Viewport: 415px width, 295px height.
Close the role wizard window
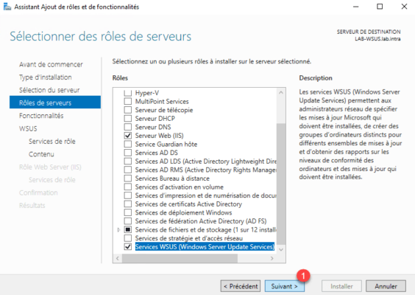(x=404, y=7)
